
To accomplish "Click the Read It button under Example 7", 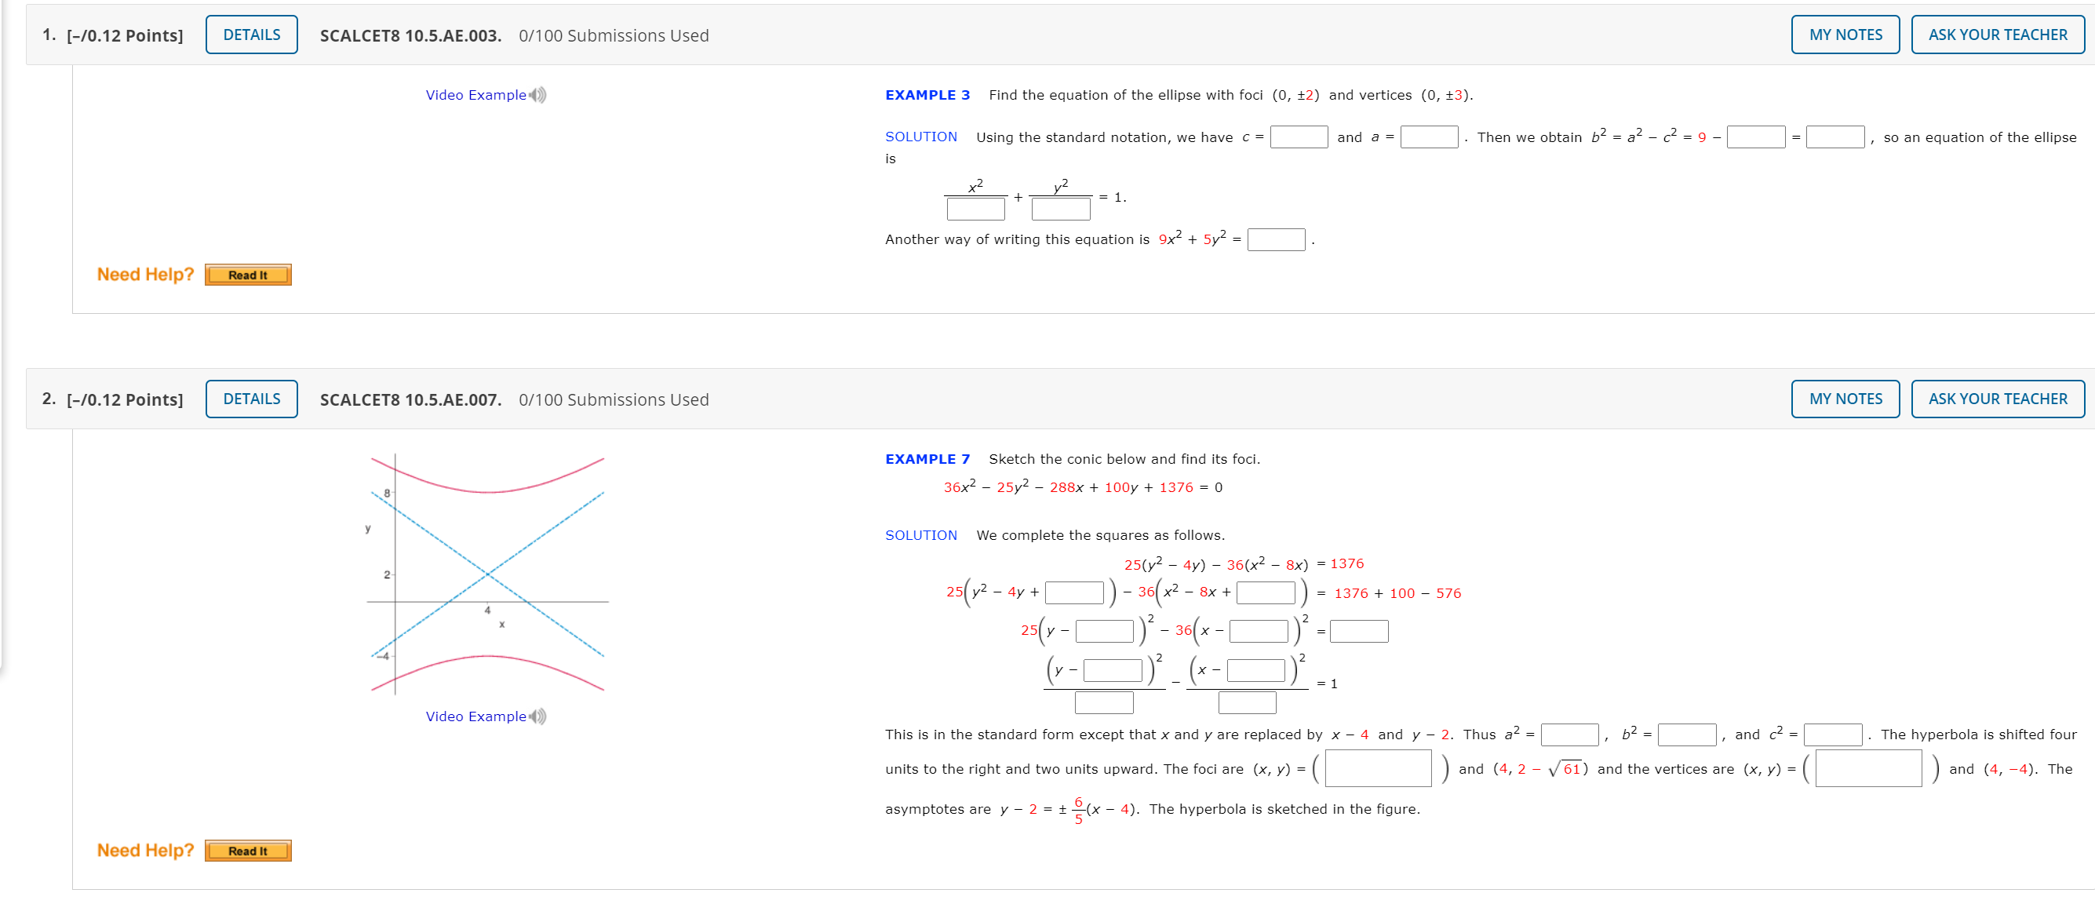I will [x=247, y=851].
